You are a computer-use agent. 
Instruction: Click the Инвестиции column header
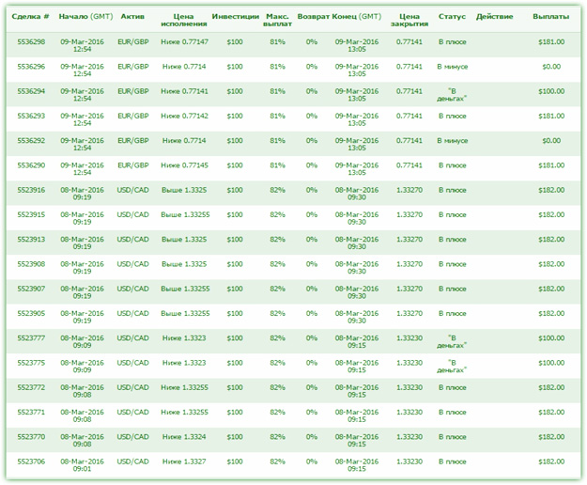point(235,17)
